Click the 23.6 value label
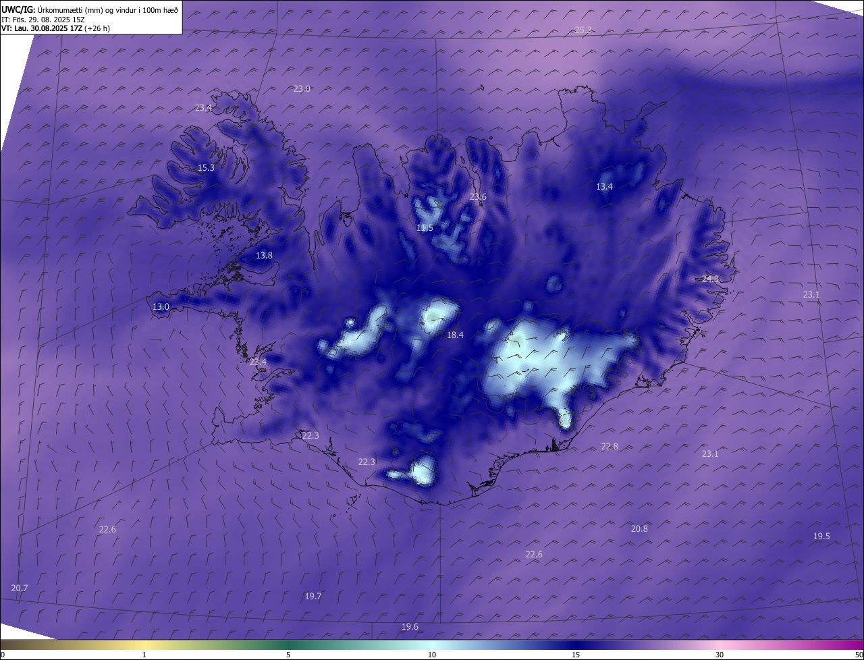This screenshot has height=660, width=864. [478, 196]
